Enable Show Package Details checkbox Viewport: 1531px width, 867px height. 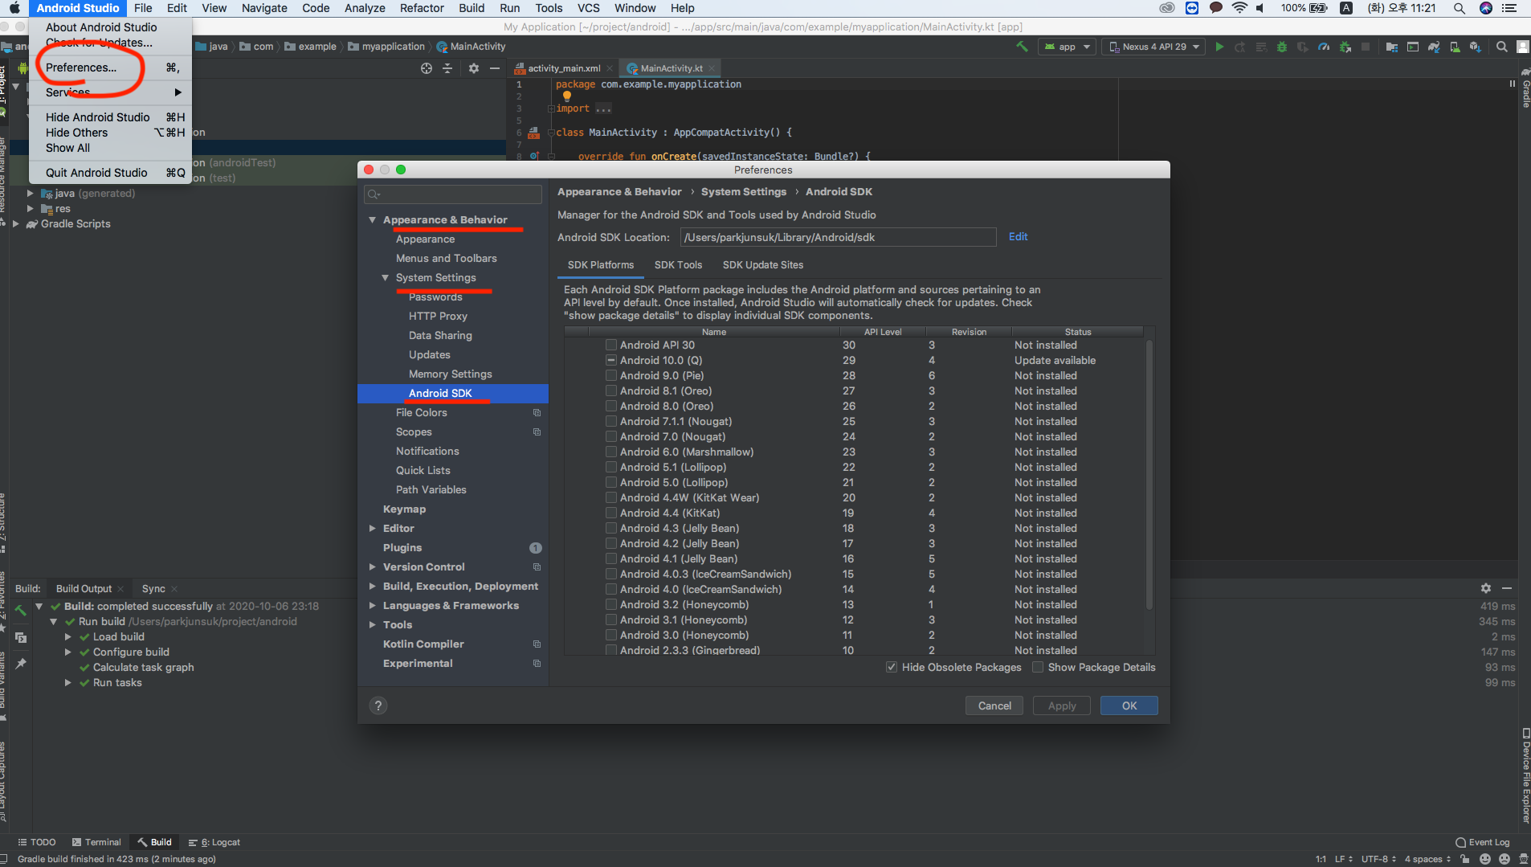tap(1038, 667)
